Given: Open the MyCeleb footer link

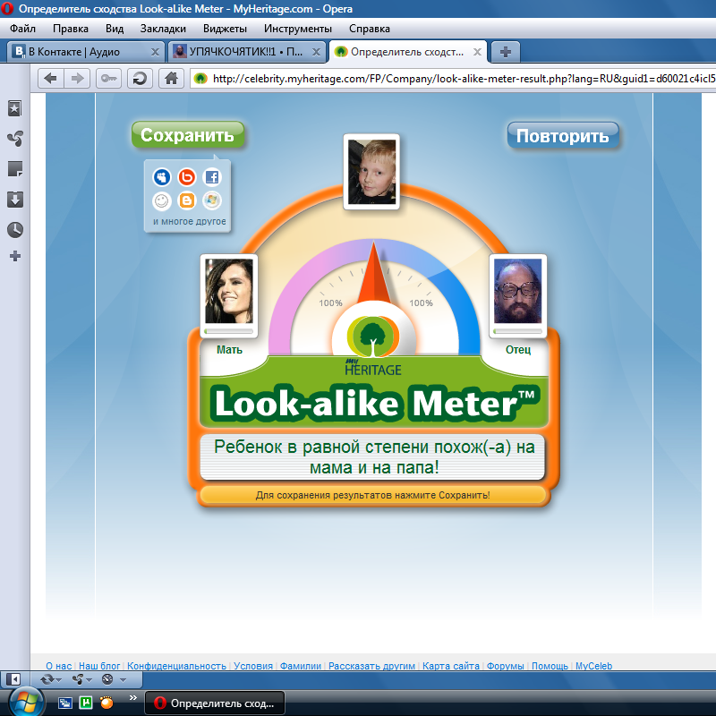Looking at the screenshot, I should tap(593, 666).
